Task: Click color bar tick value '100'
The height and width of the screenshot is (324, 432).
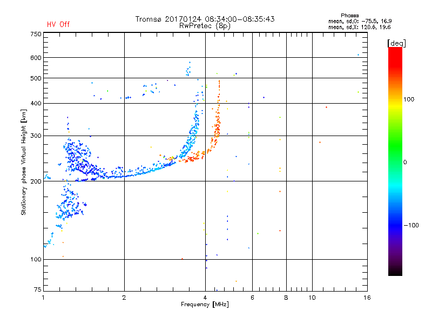Action: 409,99
